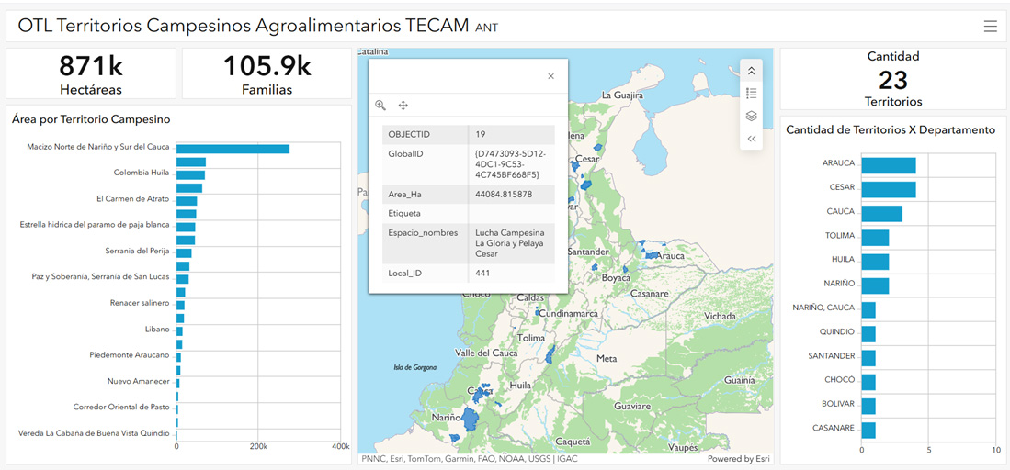The width and height of the screenshot is (1010, 470).
Task: Select the Colombia Huila bar in chart
Action: (x=190, y=174)
